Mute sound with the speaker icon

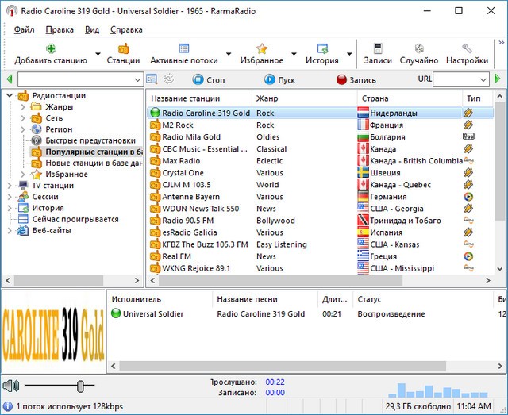pos(10,386)
